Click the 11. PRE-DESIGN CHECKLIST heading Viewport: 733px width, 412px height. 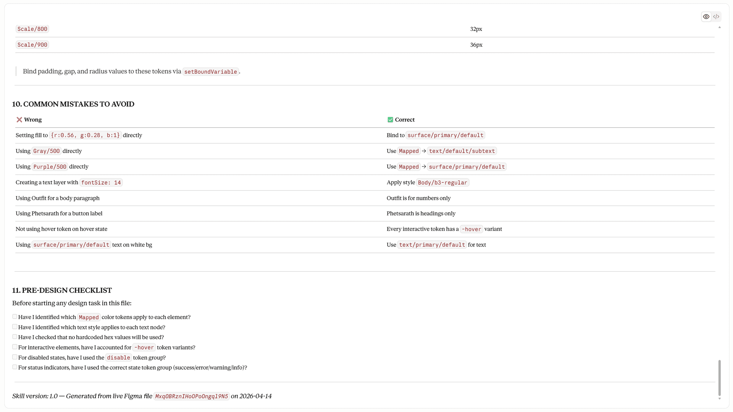tap(62, 290)
